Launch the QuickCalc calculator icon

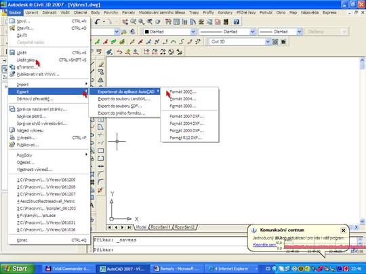[x=226, y=22]
